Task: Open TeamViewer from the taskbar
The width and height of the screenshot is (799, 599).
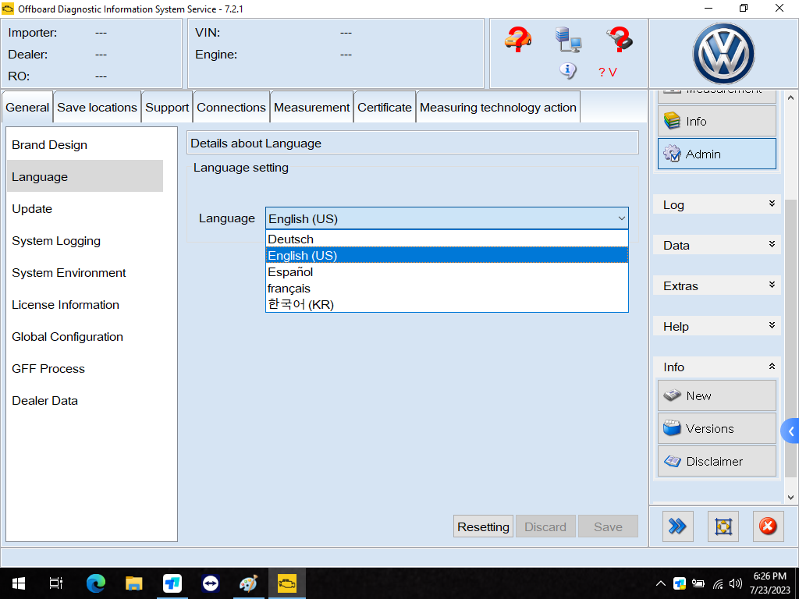Action: (x=211, y=583)
